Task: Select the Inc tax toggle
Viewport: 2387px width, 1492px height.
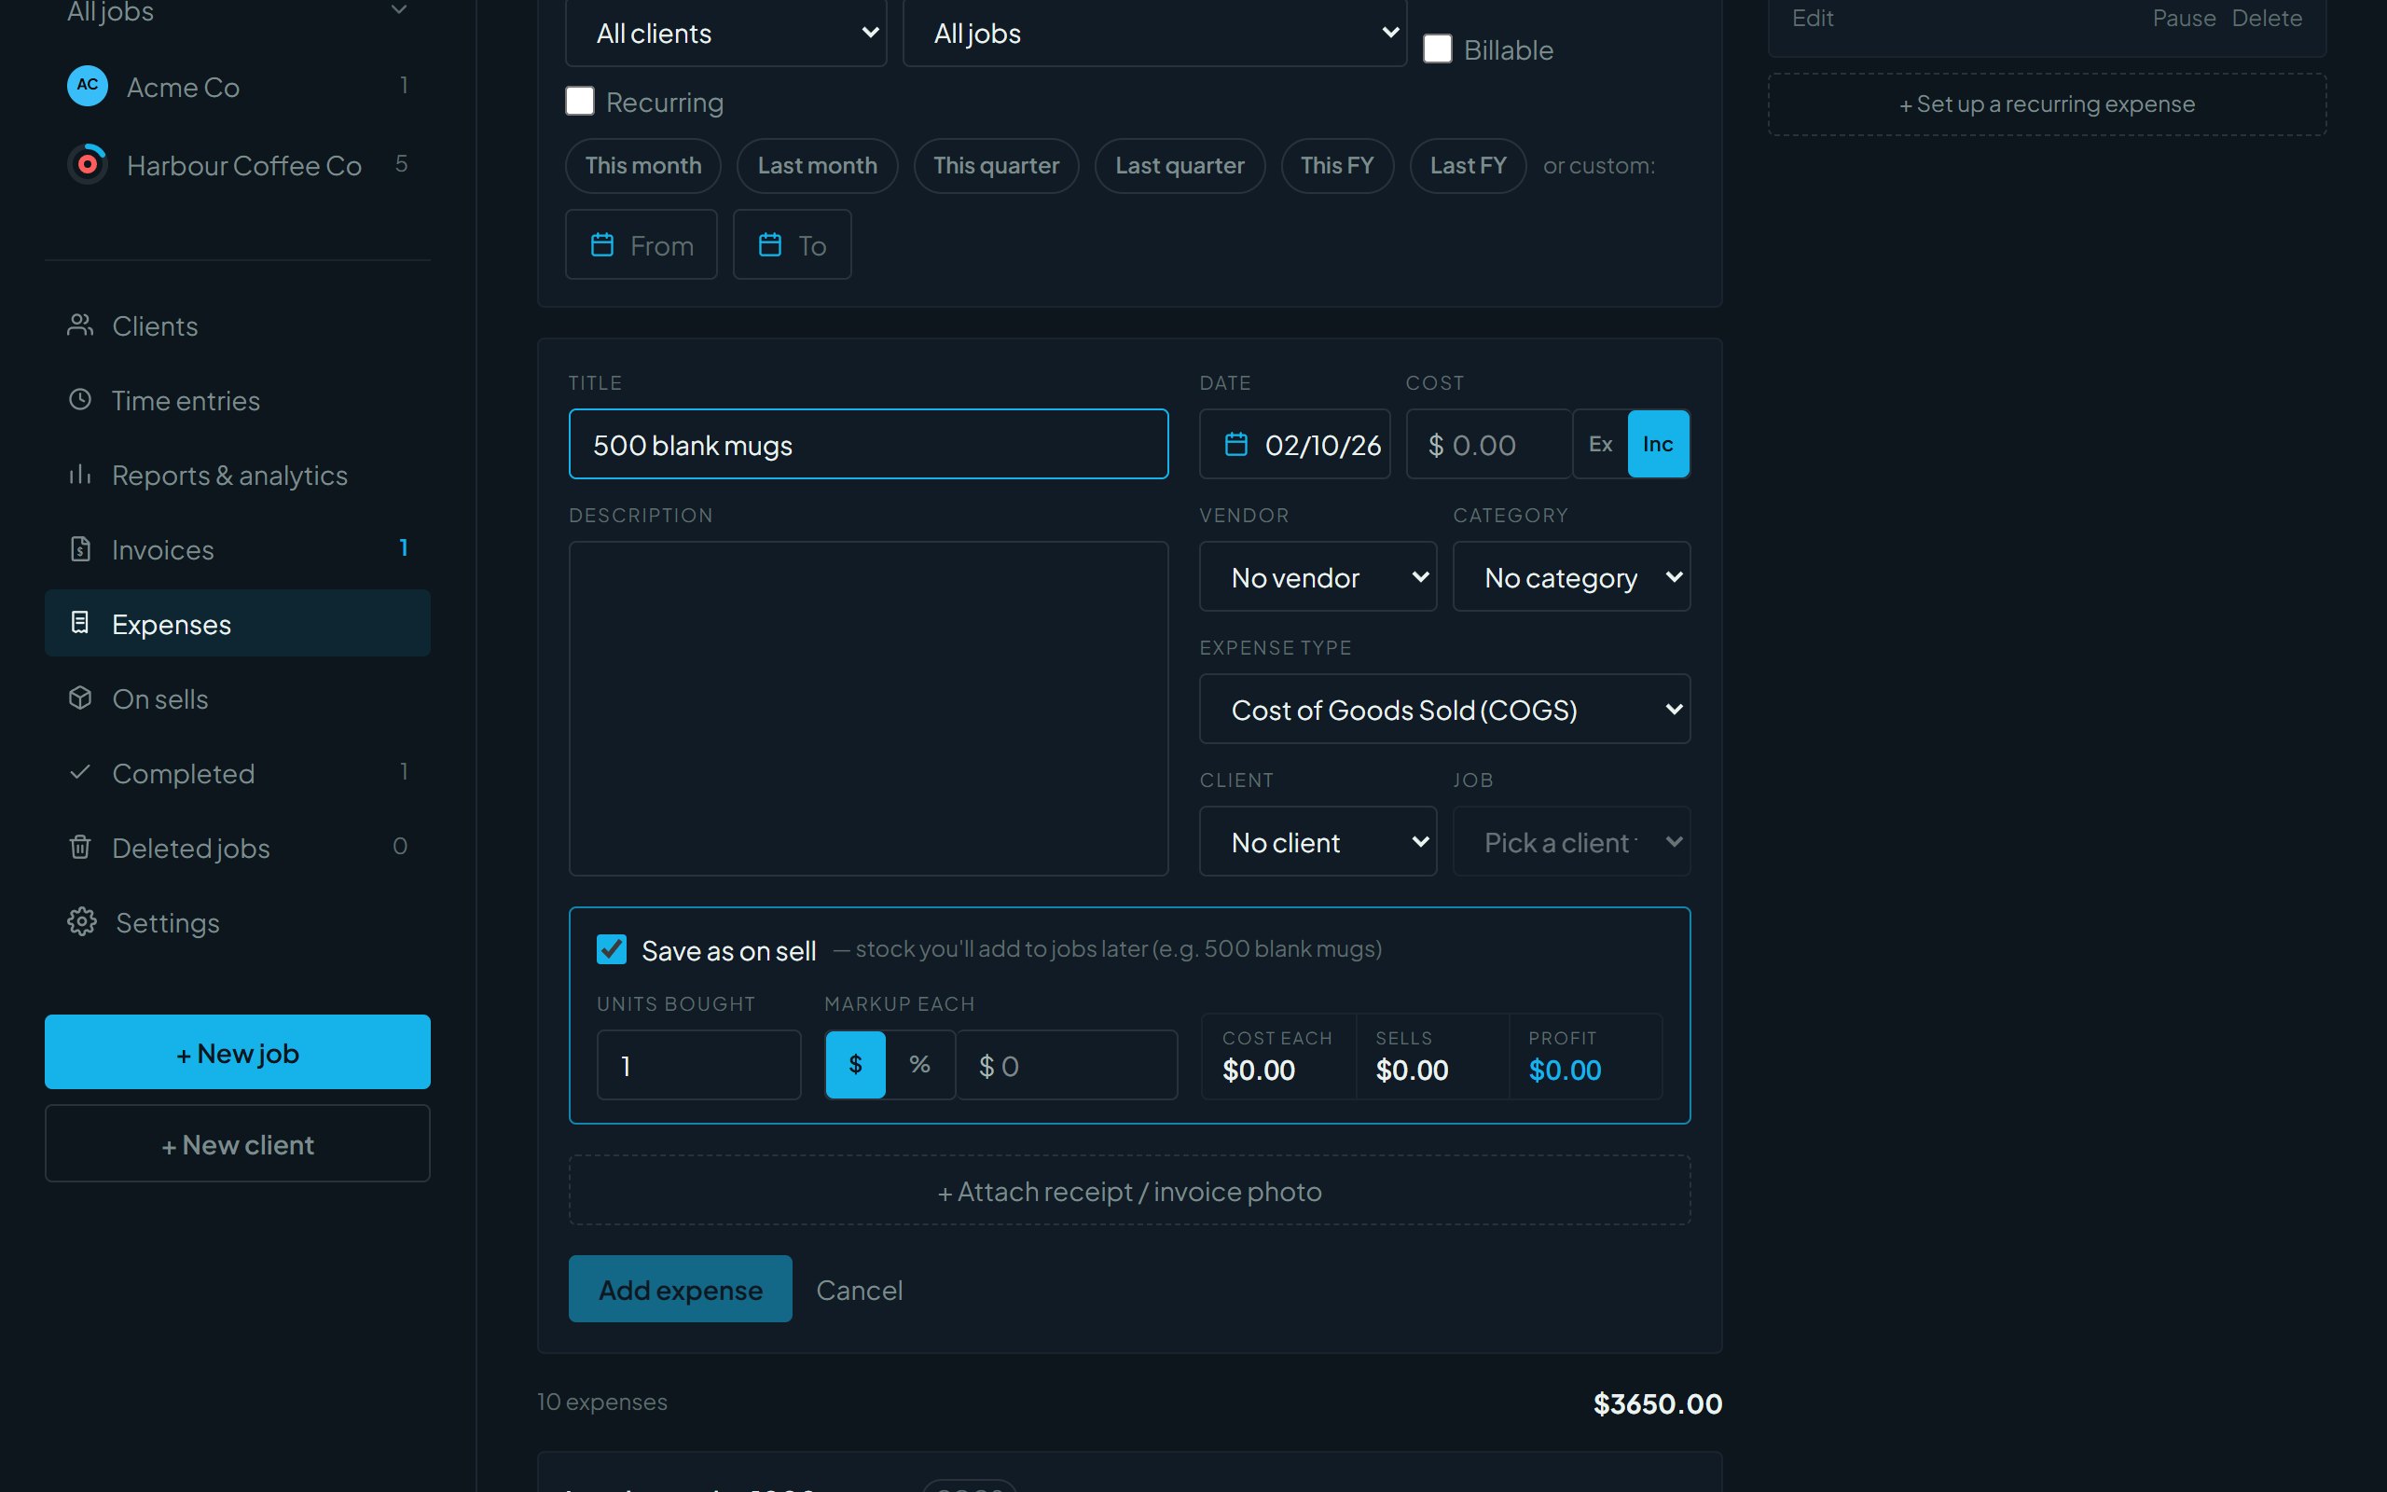Action: [1658, 444]
